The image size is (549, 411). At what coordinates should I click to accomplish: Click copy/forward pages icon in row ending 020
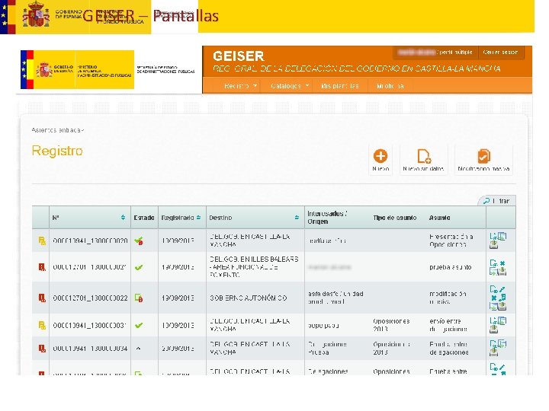click(x=502, y=236)
